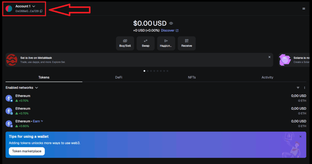Open the Account 1 dropdown chevron
312x164 pixels.
(x=34, y=6)
